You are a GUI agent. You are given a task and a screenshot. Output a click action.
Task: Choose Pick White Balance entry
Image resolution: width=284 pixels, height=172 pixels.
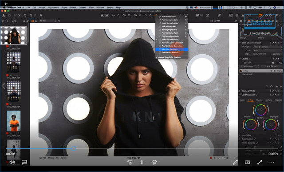172,17
